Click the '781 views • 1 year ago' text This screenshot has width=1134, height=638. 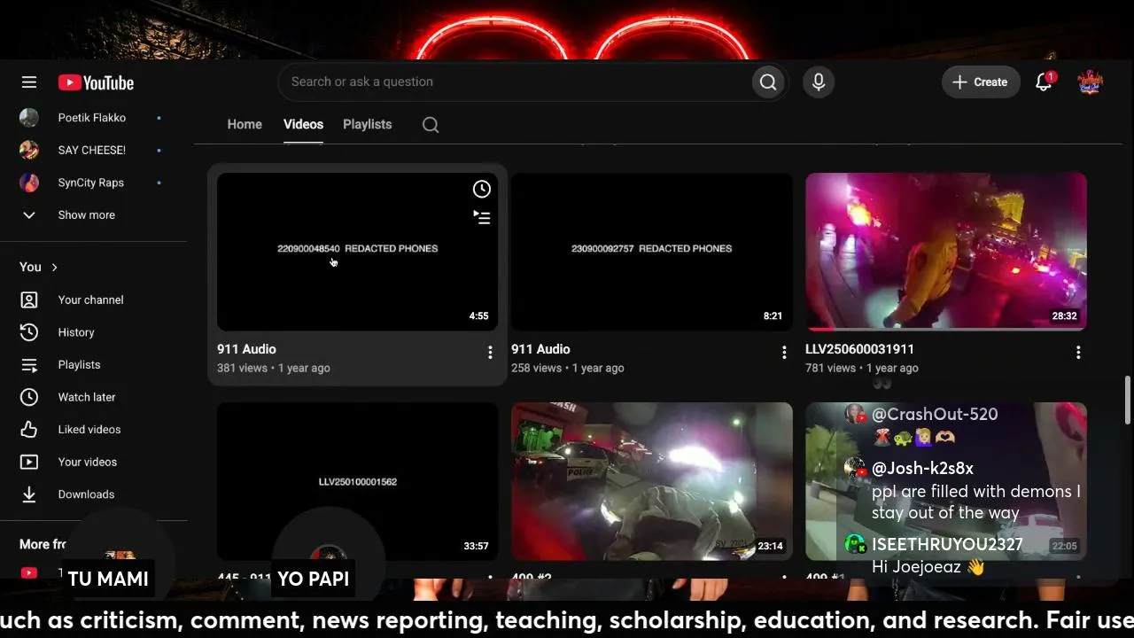pos(861,368)
